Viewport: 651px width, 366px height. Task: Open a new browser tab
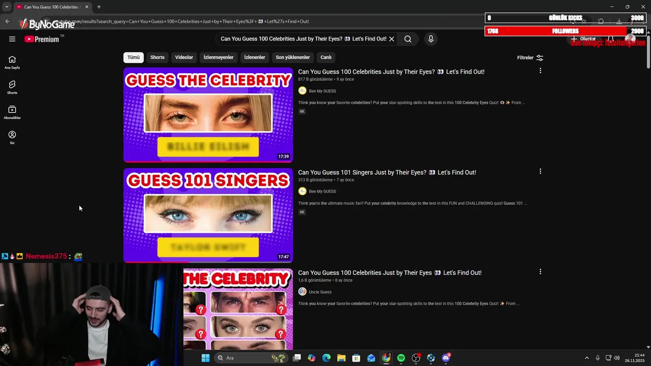[99, 7]
